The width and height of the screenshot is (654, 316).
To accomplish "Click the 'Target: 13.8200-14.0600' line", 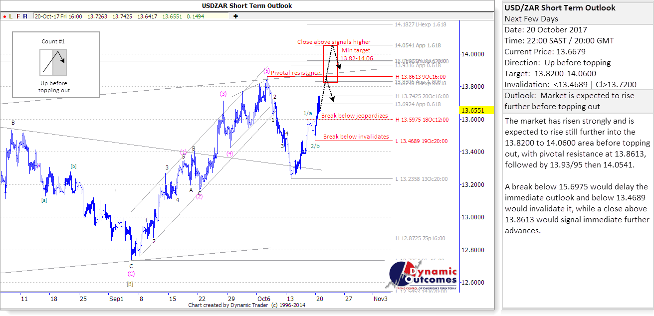I will (550, 74).
